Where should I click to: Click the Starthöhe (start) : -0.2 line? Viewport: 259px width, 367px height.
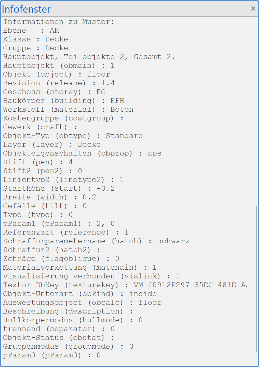click(x=59, y=188)
